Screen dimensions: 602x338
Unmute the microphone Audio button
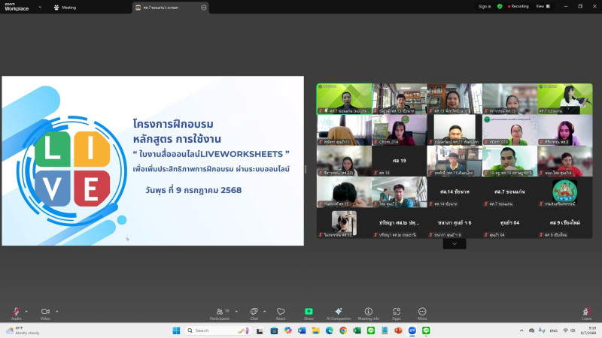[x=16, y=313]
